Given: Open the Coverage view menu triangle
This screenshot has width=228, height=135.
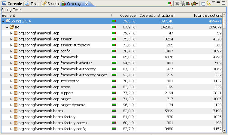Looking at the screenshot, I should click(x=213, y=2).
